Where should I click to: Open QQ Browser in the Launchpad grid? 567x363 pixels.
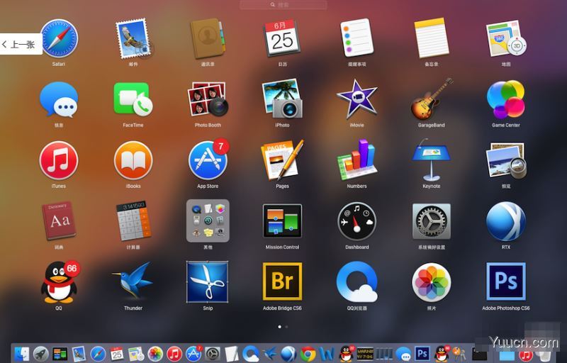click(x=357, y=282)
